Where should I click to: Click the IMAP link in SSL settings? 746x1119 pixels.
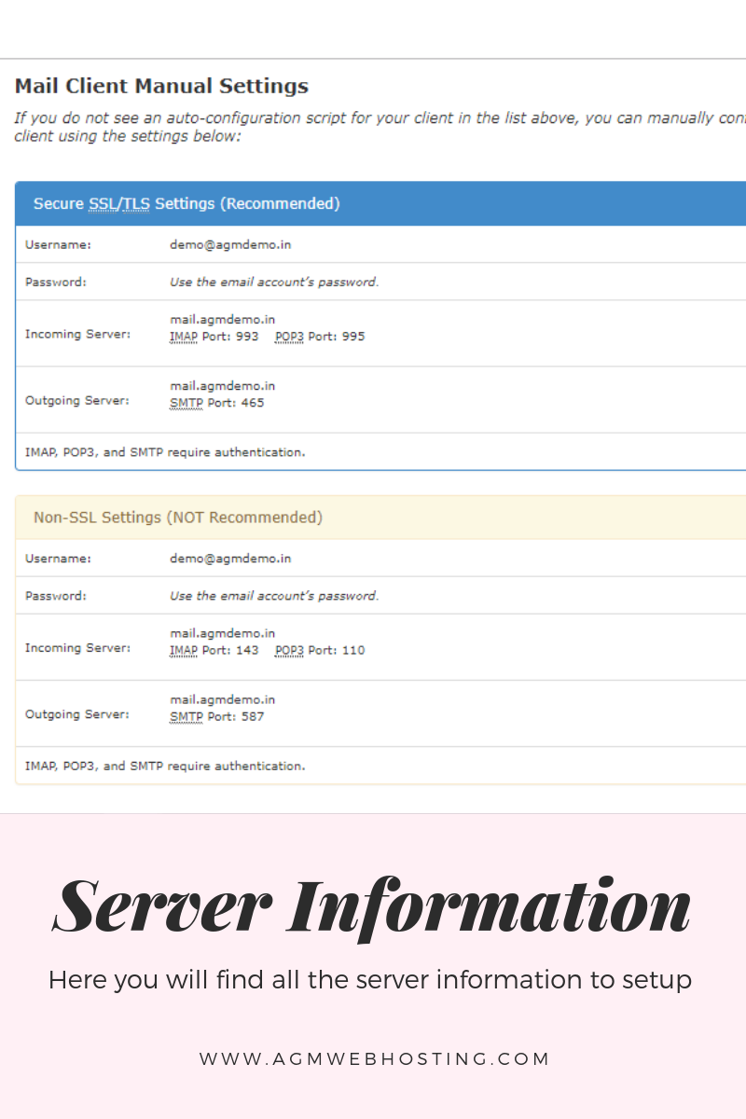click(183, 337)
